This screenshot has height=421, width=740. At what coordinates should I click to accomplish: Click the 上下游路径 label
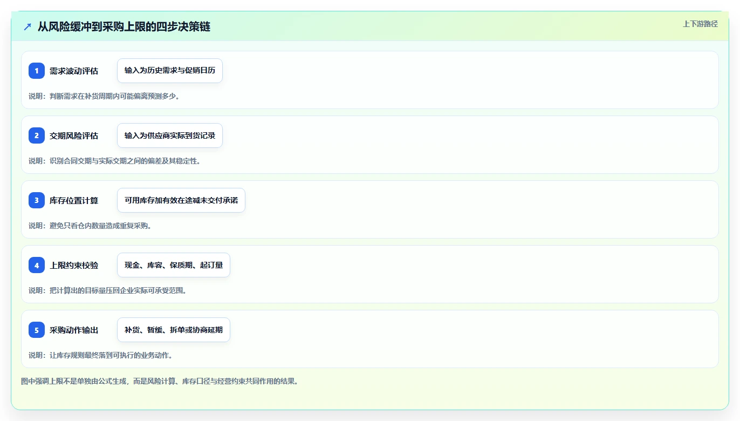point(700,24)
